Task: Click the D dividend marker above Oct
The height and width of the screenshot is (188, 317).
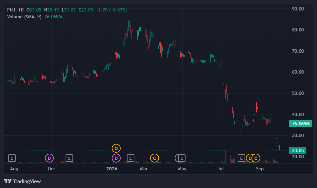Action: click(49, 158)
